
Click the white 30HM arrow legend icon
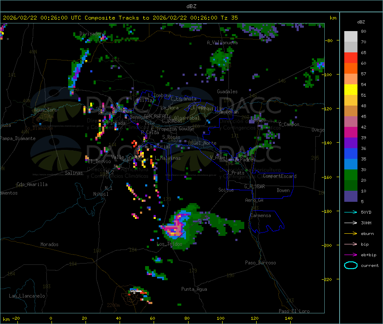point(351,223)
